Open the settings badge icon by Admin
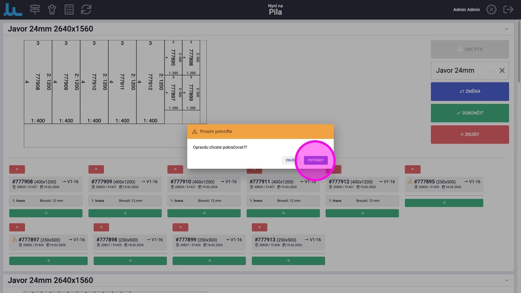Screen dimensions: 521x293 click(x=491, y=9)
